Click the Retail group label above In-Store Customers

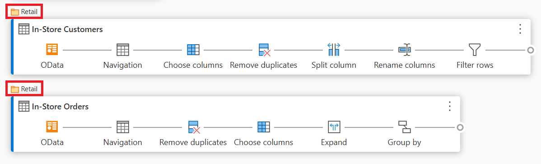[24, 12]
